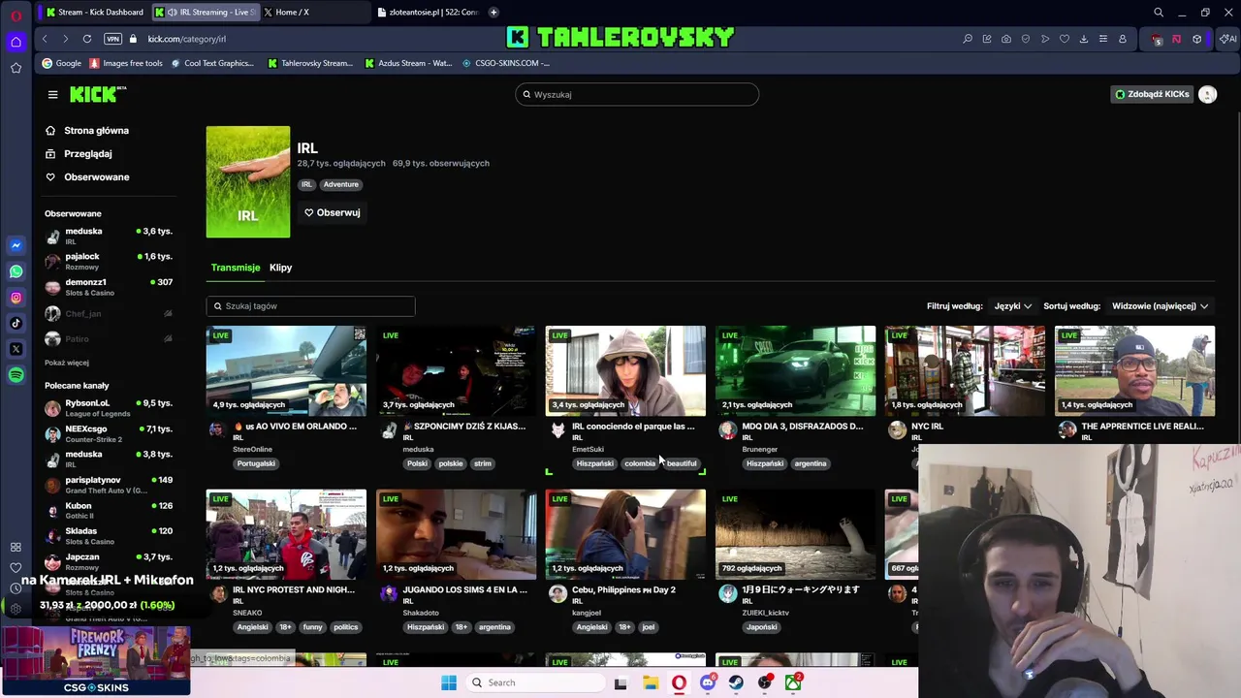This screenshot has height=698, width=1241.
Task: Click the KICK logo
Action: tap(97, 94)
